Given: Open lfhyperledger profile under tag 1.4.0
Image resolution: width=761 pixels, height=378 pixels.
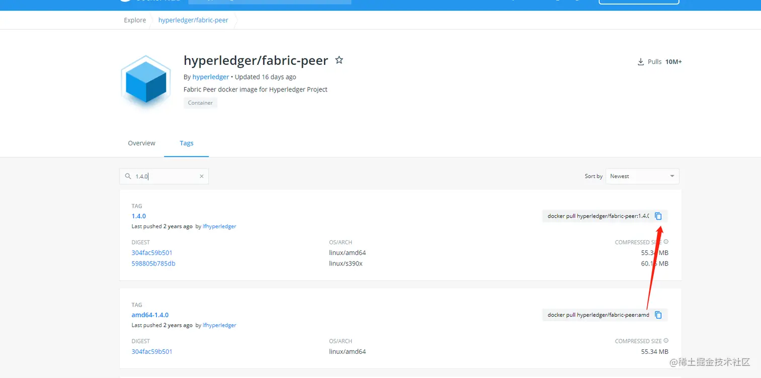Looking at the screenshot, I should coord(219,226).
